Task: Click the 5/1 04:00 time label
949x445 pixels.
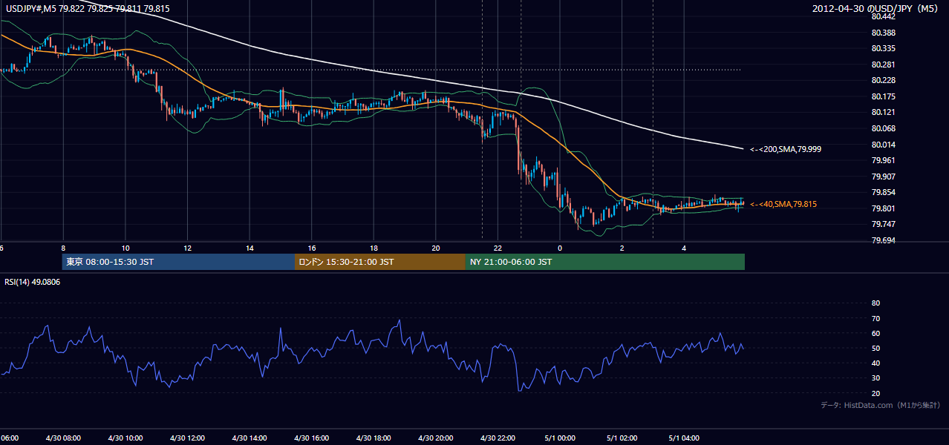Action: [684, 438]
